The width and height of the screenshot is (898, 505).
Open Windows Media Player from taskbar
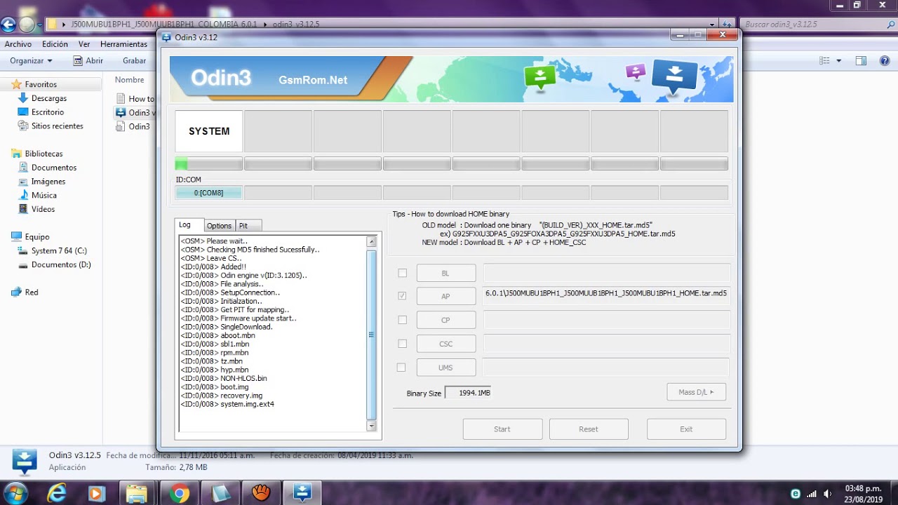(96, 493)
